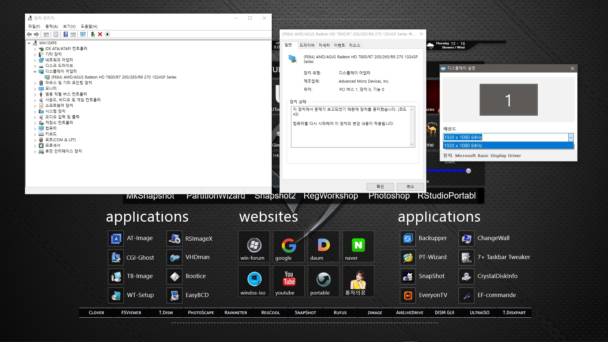Expand the 프로세서 node
The width and height of the screenshot is (608, 342).
35,146
